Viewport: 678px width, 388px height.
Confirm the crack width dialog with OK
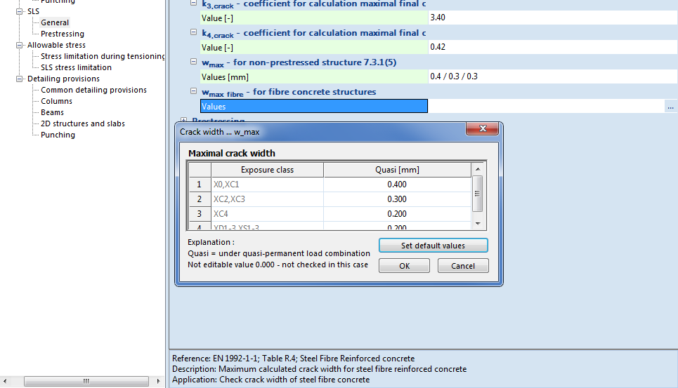click(404, 266)
